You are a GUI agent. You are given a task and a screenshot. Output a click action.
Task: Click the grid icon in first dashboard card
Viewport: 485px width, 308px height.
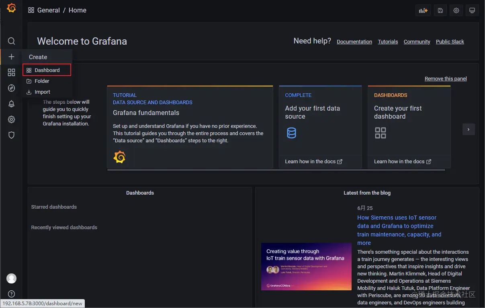click(x=380, y=133)
